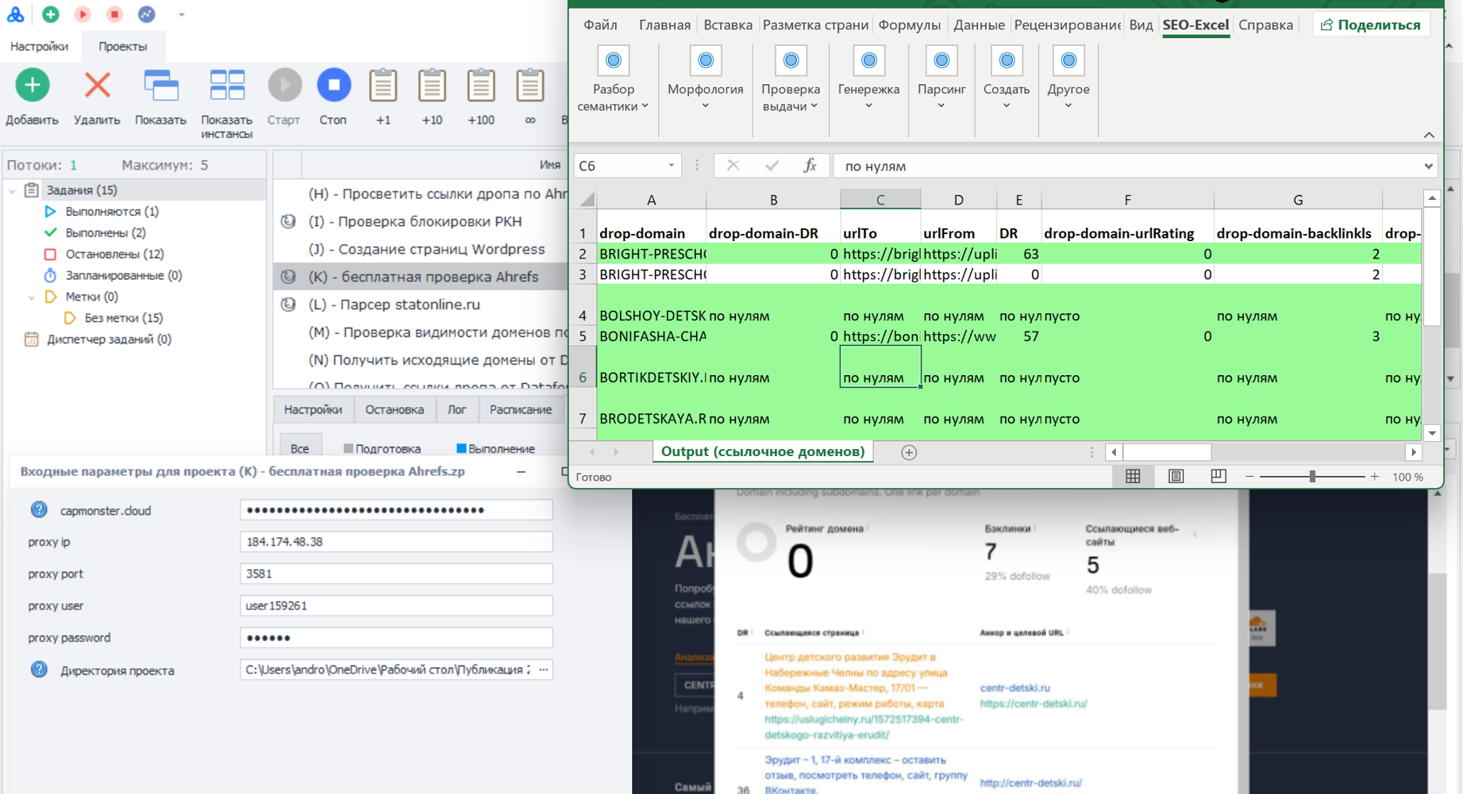Screen dimensions: 1463x794
Task: Click the Excel horizontal scrollbar thumb
Action: point(1167,452)
